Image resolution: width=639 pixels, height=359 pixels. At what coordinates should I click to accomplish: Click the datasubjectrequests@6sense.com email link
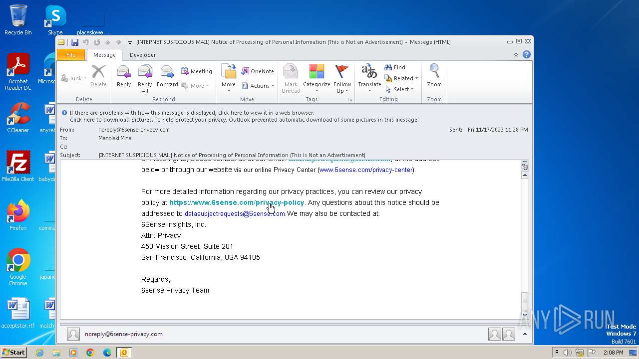pos(235,213)
